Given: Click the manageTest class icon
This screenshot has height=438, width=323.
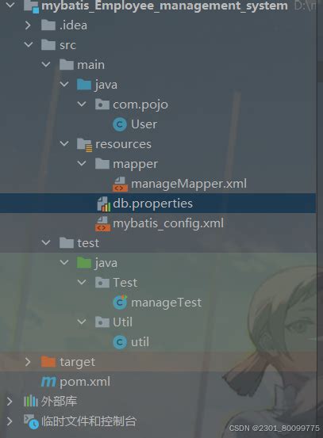Looking at the screenshot, I should coord(120,303).
